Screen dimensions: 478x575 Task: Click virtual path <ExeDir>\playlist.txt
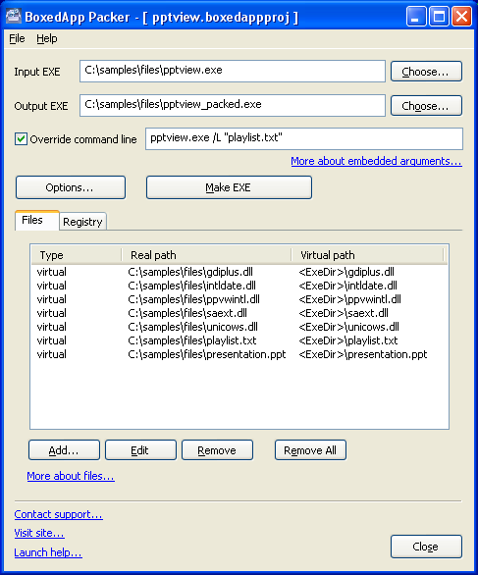pos(348,340)
